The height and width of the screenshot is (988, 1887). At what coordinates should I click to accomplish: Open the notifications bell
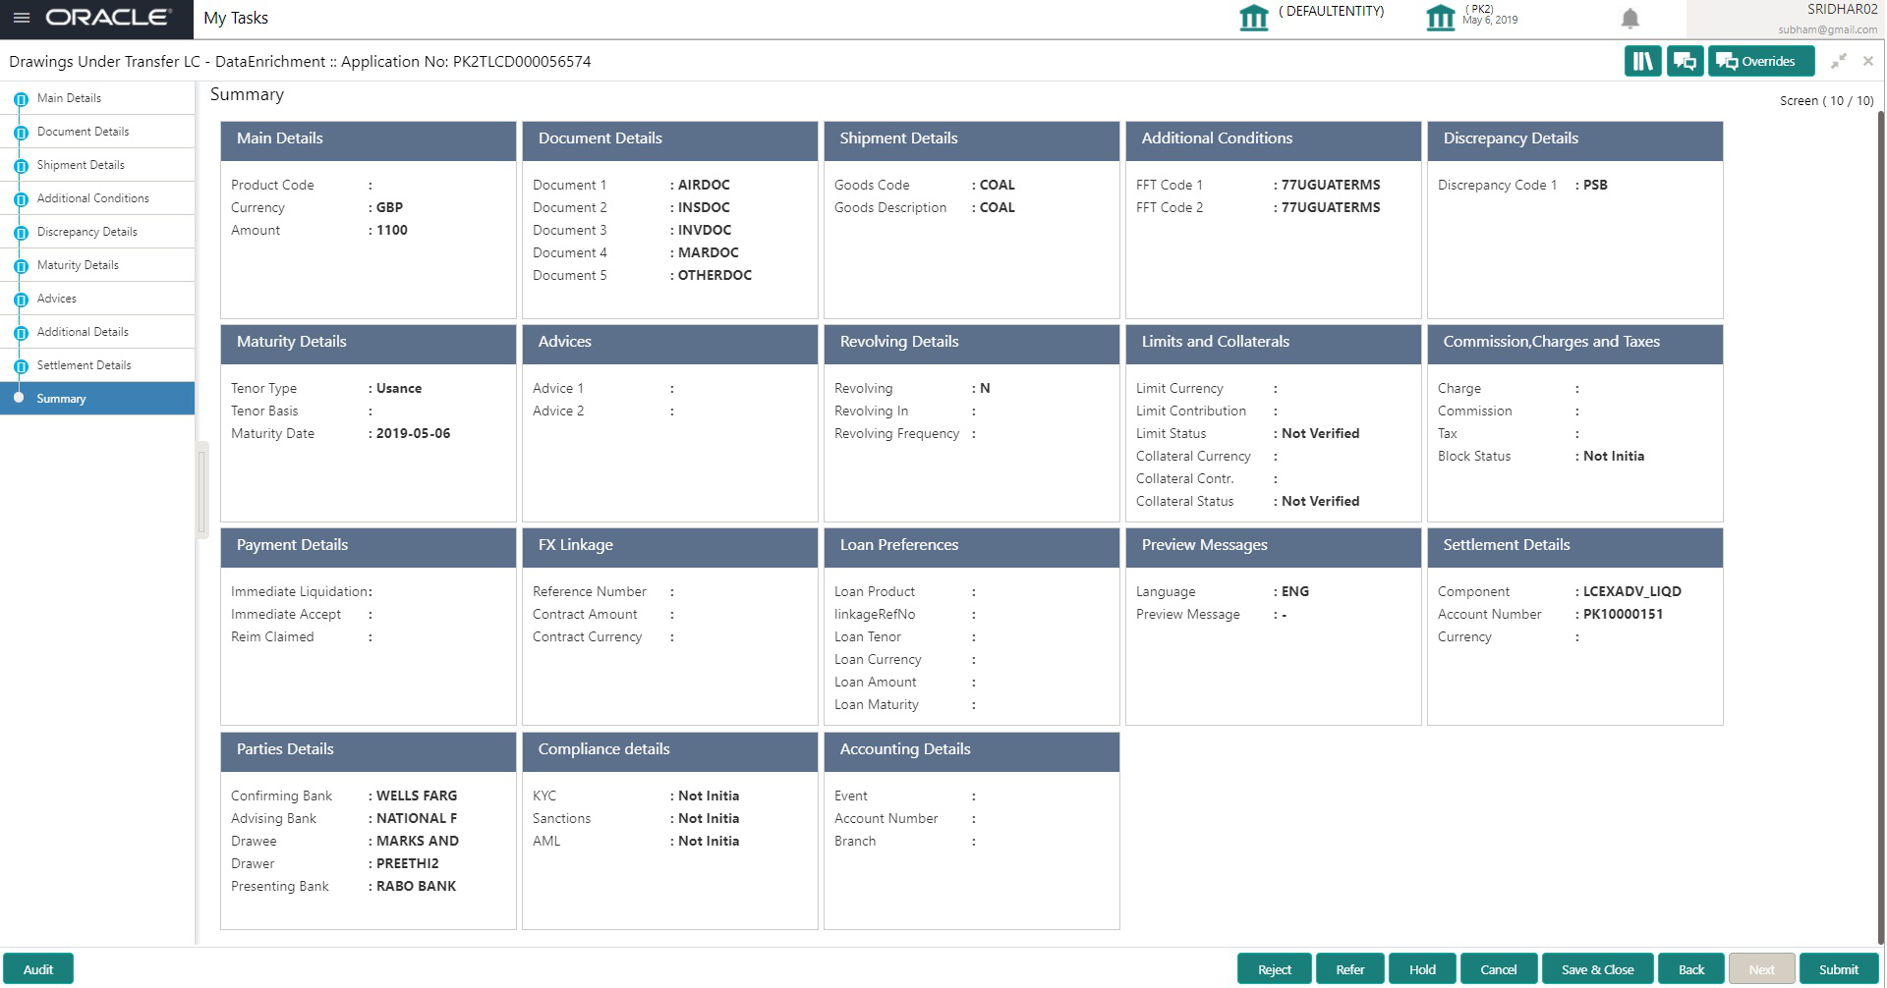click(1630, 18)
